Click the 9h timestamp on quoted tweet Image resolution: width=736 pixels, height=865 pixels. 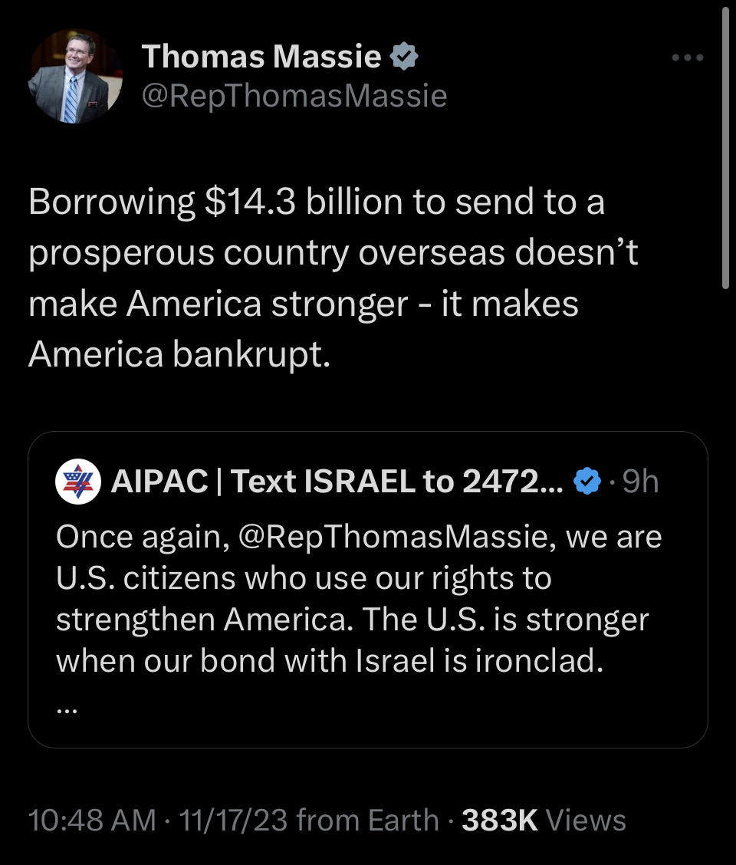tap(641, 481)
